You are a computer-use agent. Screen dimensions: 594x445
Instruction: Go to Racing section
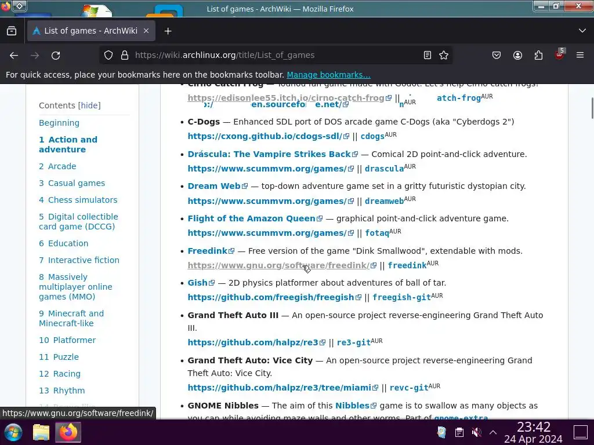pyautogui.click(x=60, y=374)
